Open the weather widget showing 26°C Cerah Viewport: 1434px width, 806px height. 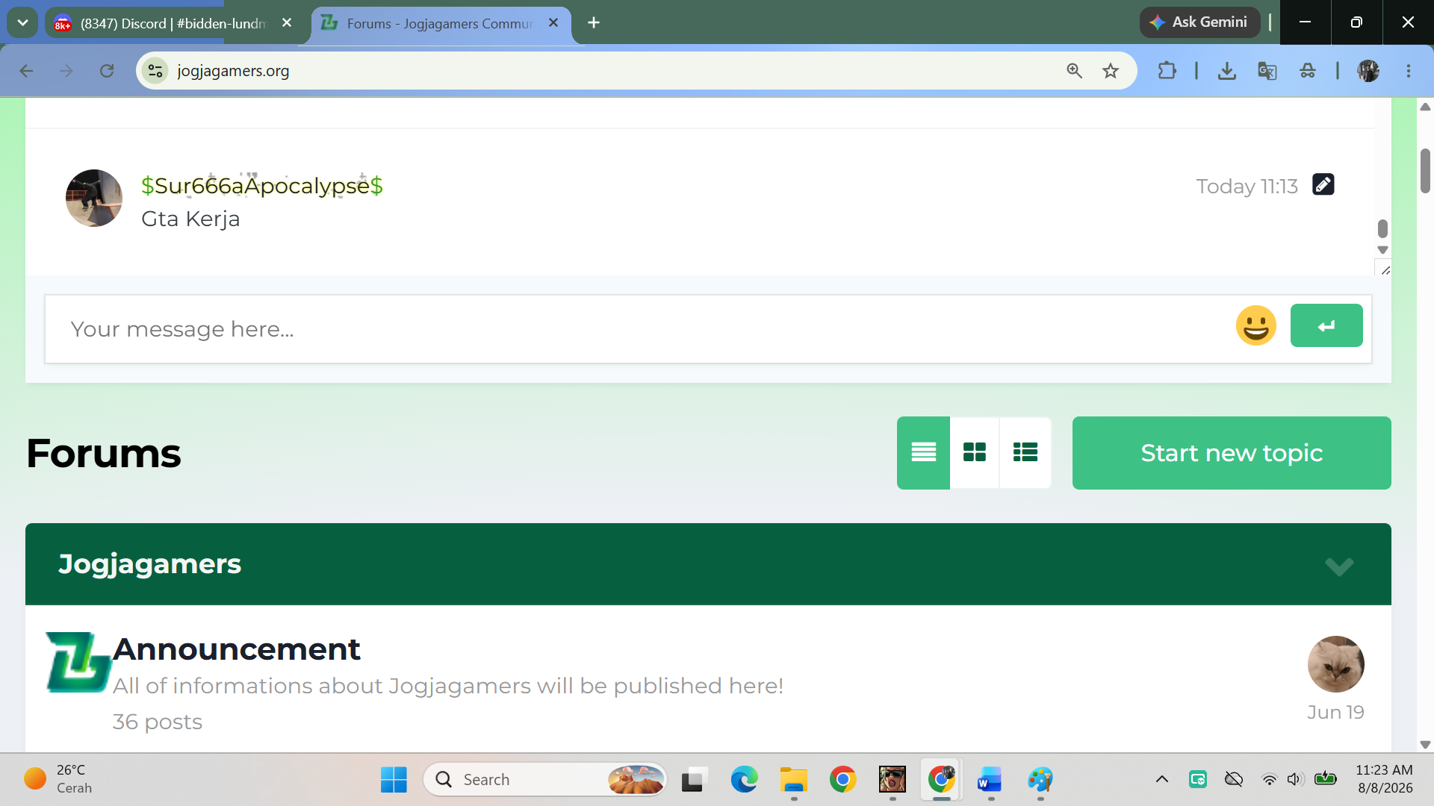click(x=60, y=779)
